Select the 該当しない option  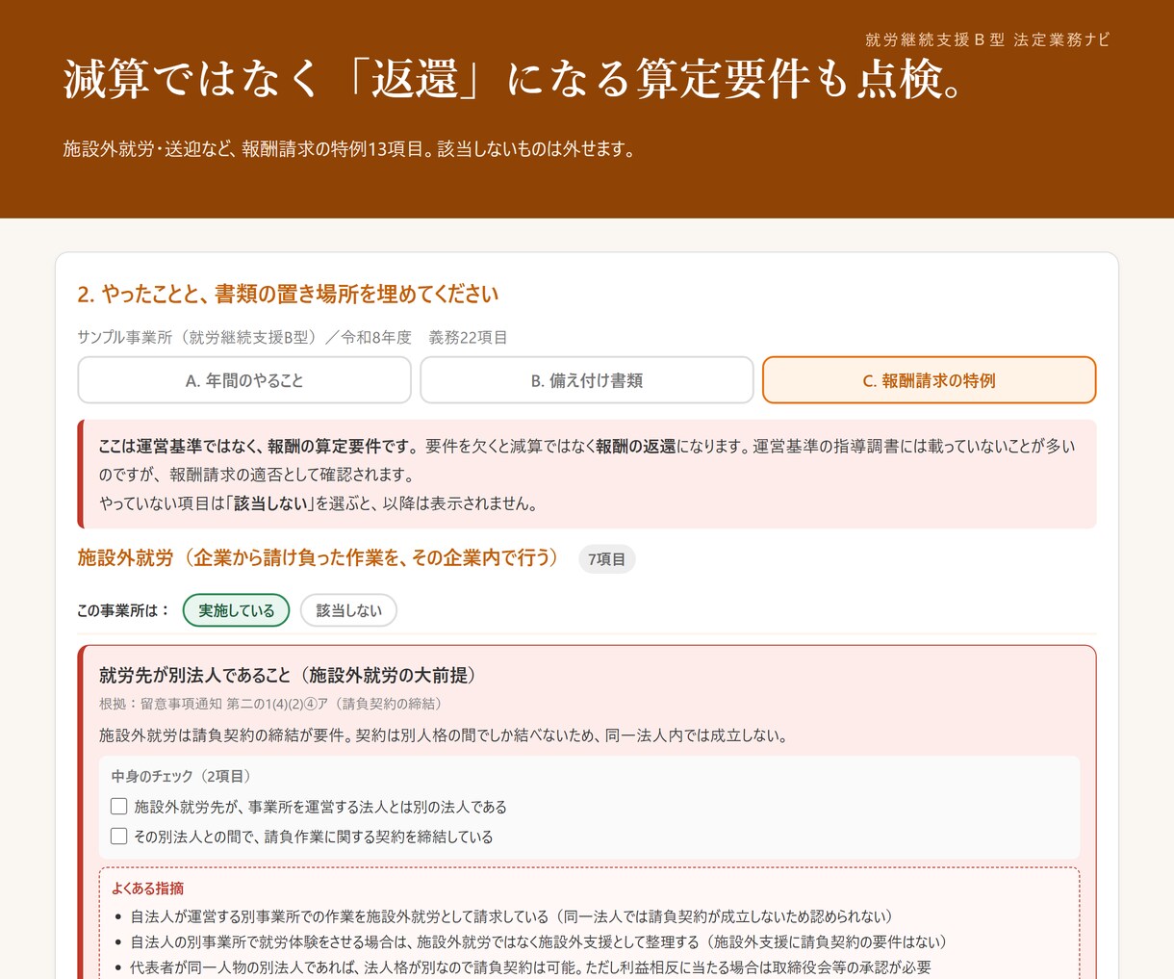point(348,610)
